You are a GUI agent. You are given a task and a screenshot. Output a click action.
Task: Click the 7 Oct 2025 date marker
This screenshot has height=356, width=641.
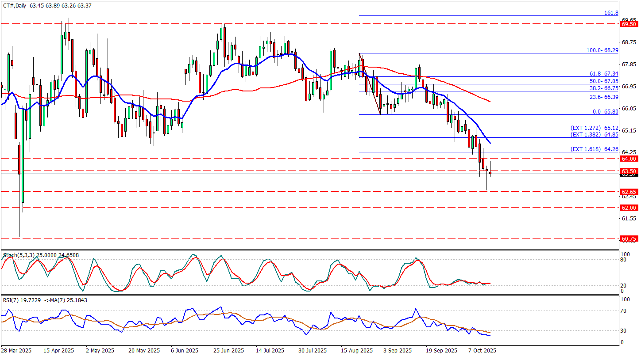[483, 350]
